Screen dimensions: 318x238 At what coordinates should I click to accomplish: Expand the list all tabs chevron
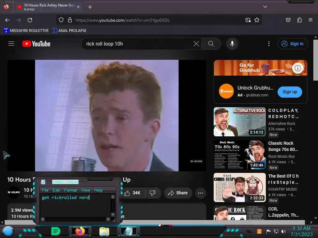click(265, 7)
